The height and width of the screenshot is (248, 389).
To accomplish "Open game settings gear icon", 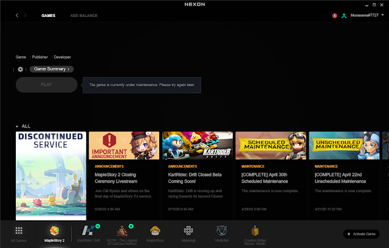I will [20, 69].
